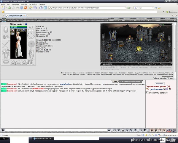Click the yellow orb on the city map
178x143 pixels.
pos(139,49)
